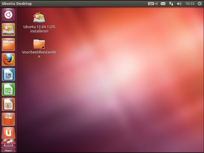Launch the Ubuntu installer from the launcher
Image resolution: width=204 pixels, height=153 pixels.
pos(8,30)
